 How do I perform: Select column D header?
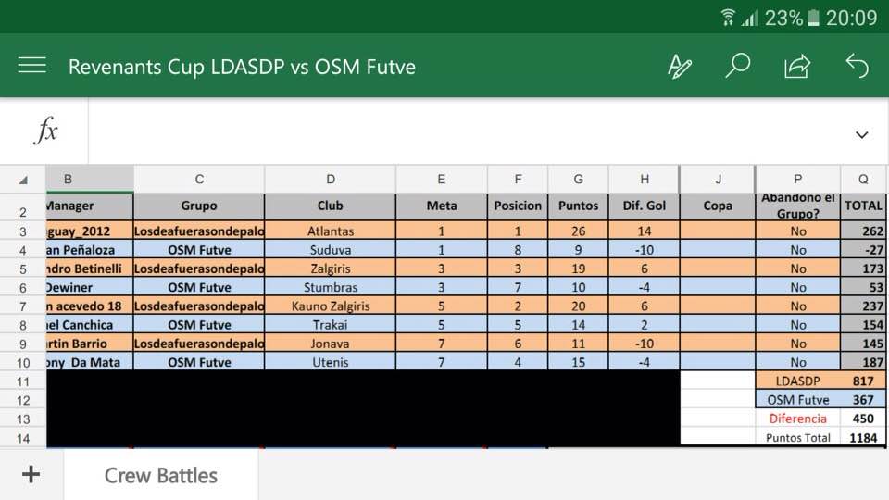click(331, 179)
